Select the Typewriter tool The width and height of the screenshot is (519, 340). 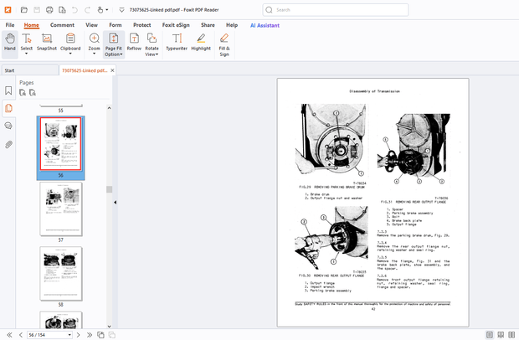177,42
